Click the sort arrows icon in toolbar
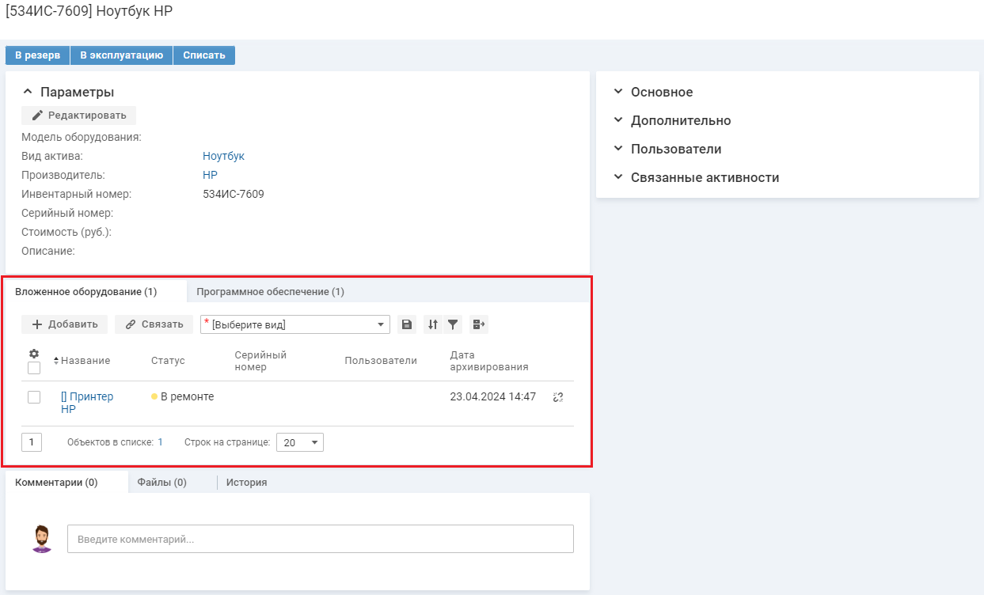984x595 pixels. (x=433, y=324)
